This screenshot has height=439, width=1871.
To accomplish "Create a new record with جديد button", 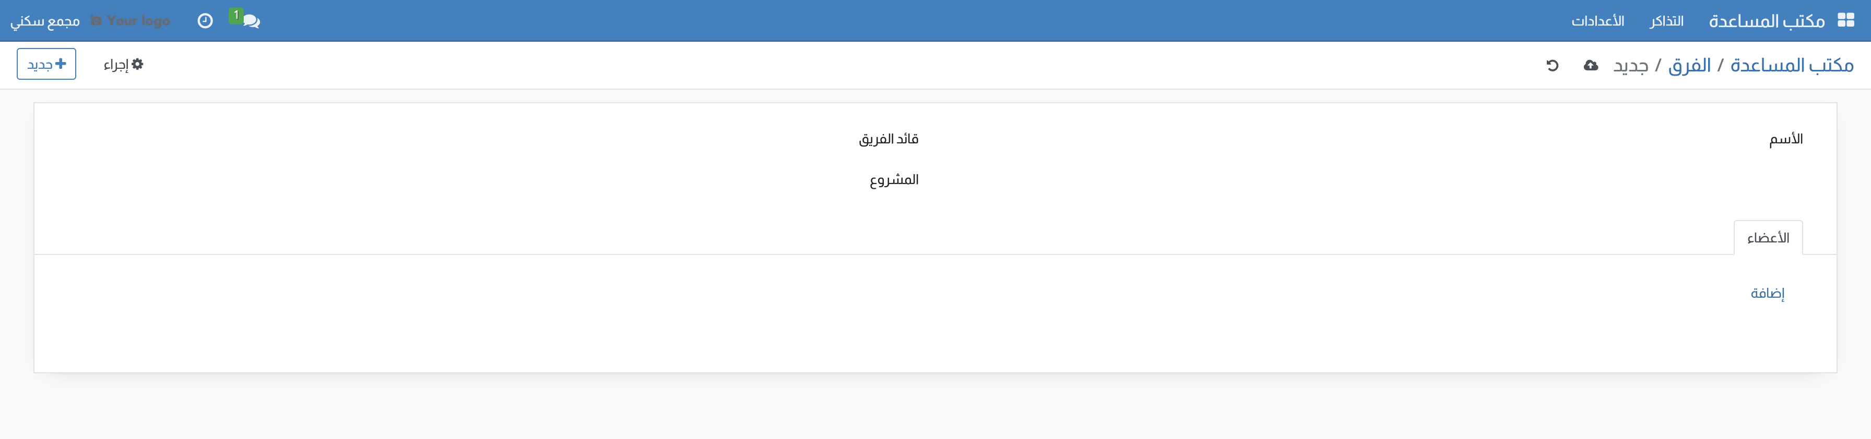I will (x=46, y=65).
